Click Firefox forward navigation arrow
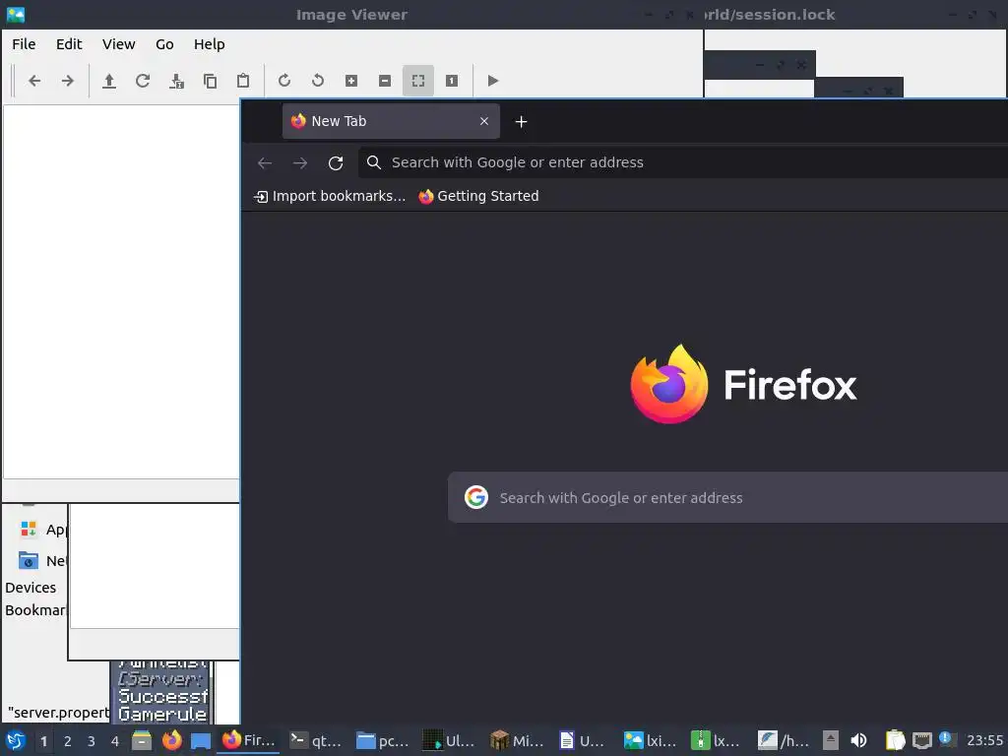Image resolution: width=1008 pixels, height=756 pixels. click(x=300, y=162)
